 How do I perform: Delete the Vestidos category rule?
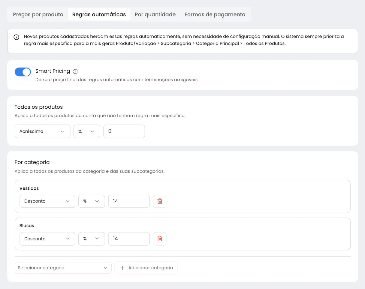pos(160,201)
